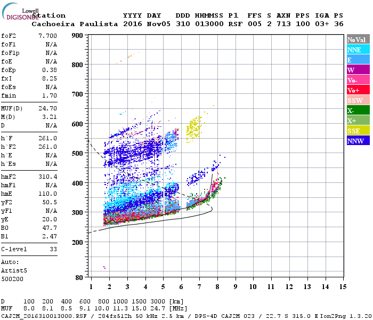Viewport: 373px width, 320px height.
Task: Select the NNW blue legend swatch
Action: [x=358, y=141]
